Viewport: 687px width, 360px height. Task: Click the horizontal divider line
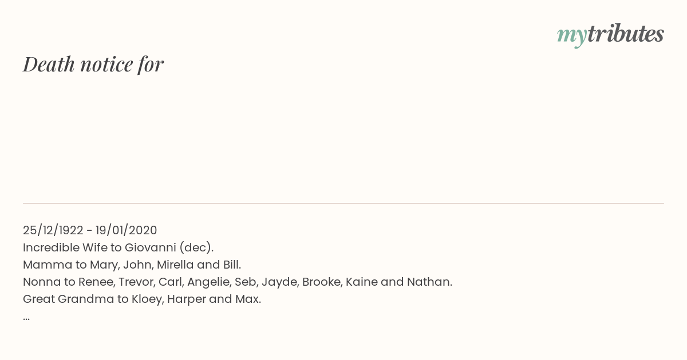click(343, 203)
